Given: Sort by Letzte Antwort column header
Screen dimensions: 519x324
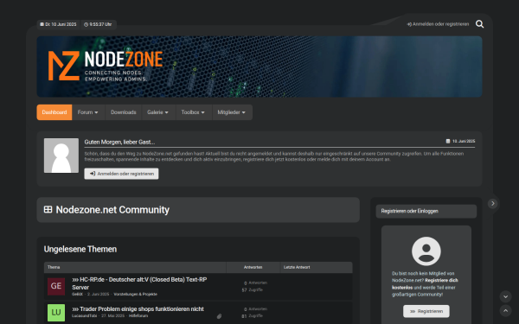Looking at the screenshot, I should coord(297,267).
